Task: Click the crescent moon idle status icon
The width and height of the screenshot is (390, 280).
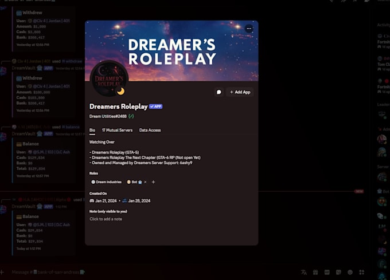Action: [x=121, y=91]
